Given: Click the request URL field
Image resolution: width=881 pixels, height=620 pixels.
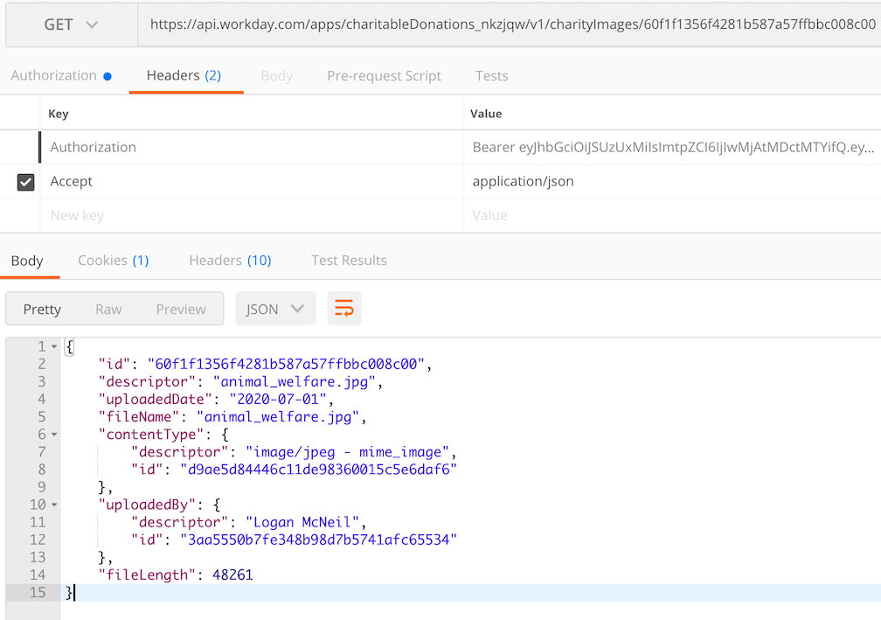Looking at the screenshot, I should 510,24.
